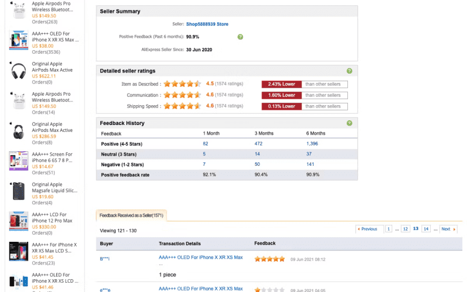Go to Next feedback page
Image resolution: width=467 pixels, height=292 pixels.
point(448,229)
